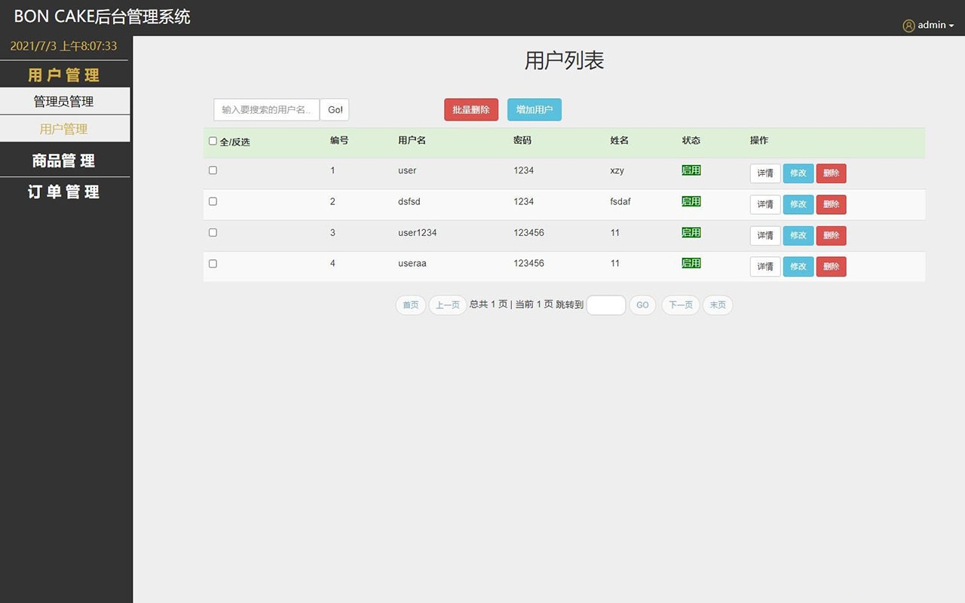
Task: View 详情 for user1234
Action: pyautogui.click(x=764, y=235)
